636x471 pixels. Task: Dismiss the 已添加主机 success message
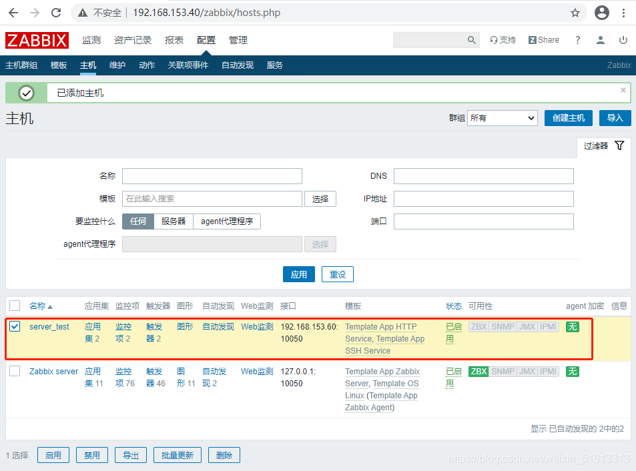click(x=623, y=90)
